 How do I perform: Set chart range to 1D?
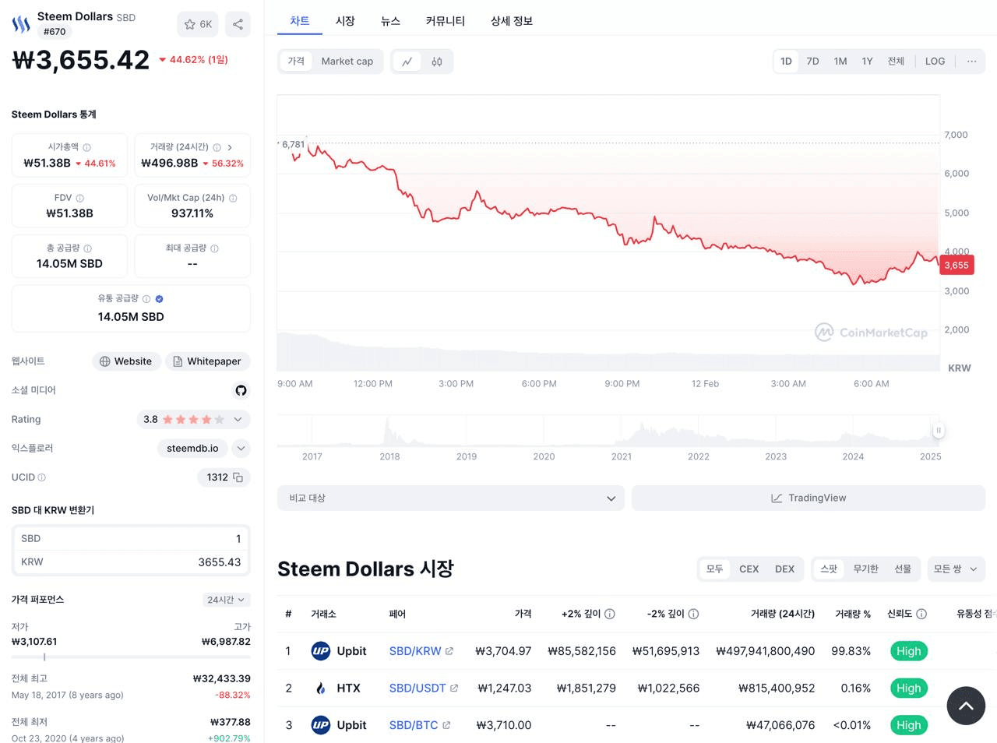point(786,62)
